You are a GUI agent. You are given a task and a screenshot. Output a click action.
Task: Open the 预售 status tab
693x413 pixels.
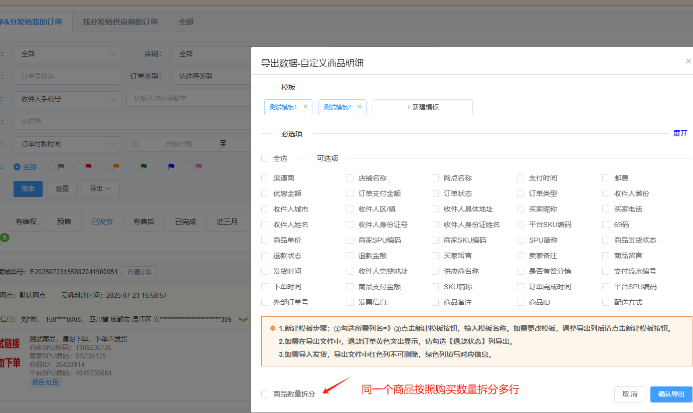click(64, 222)
